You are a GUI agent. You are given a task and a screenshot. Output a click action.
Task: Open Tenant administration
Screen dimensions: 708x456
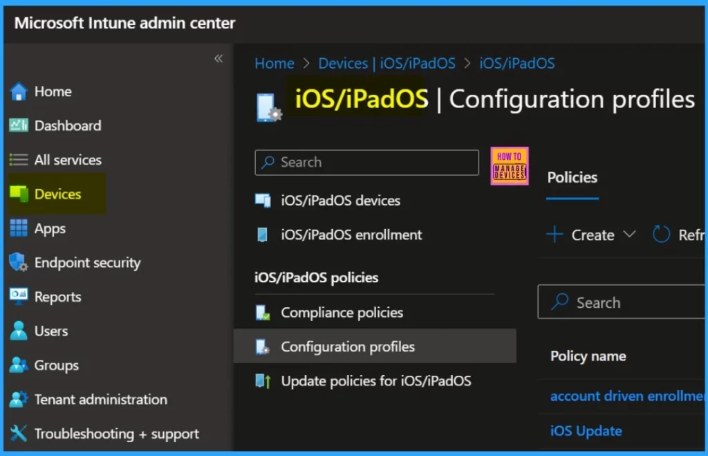click(101, 399)
